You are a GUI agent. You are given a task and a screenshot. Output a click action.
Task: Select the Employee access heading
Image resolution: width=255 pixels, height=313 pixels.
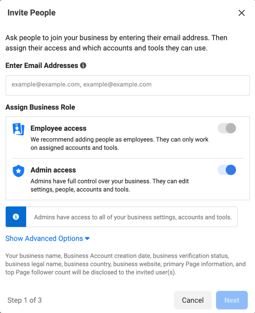tap(58, 128)
